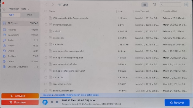193x108 pixels.
Task: Switch to list view icon
Action: pyautogui.click(x=145, y=5)
